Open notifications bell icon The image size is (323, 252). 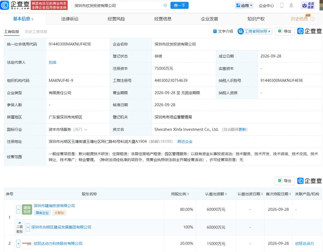[x=291, y=5]
